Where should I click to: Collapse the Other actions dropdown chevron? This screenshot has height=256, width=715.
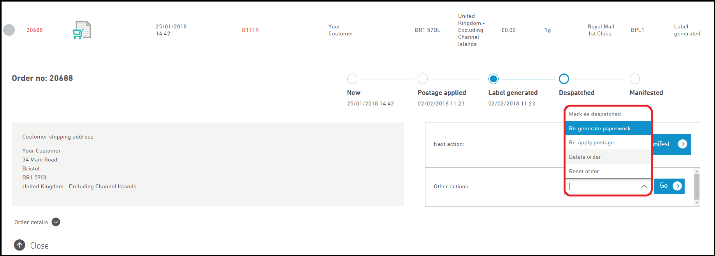644,186
